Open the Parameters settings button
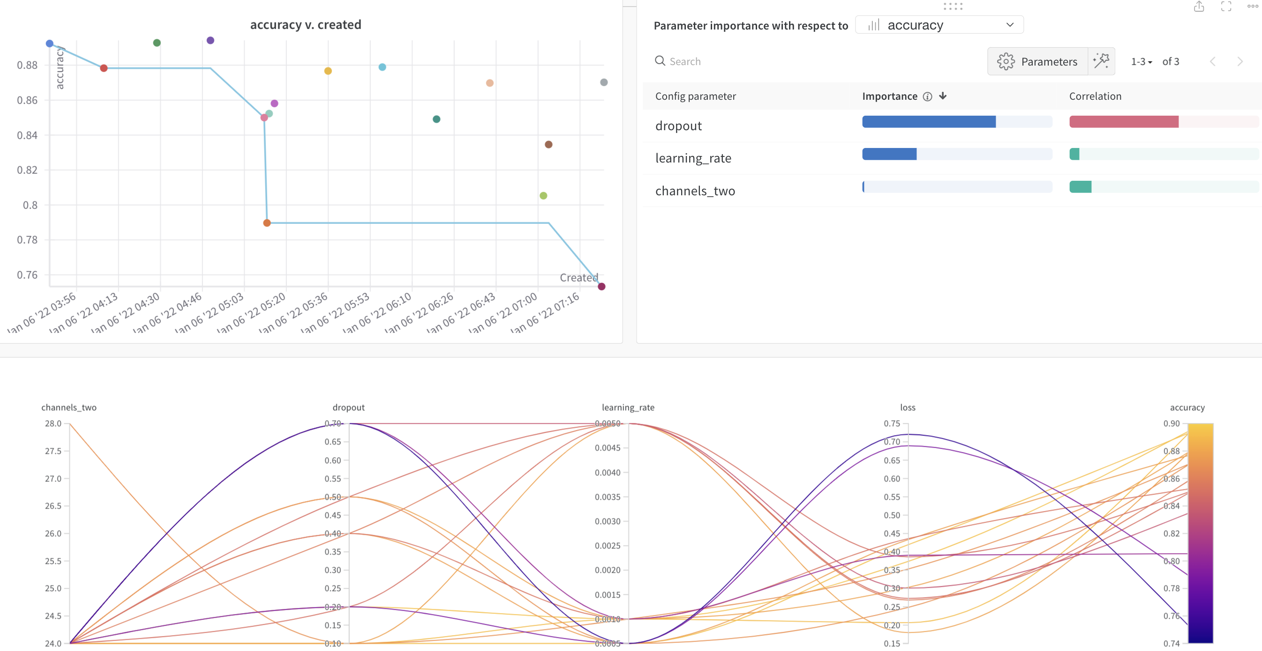This screenshot has height=651, width=1262. pyautogui.click(x=1037, y=62)
